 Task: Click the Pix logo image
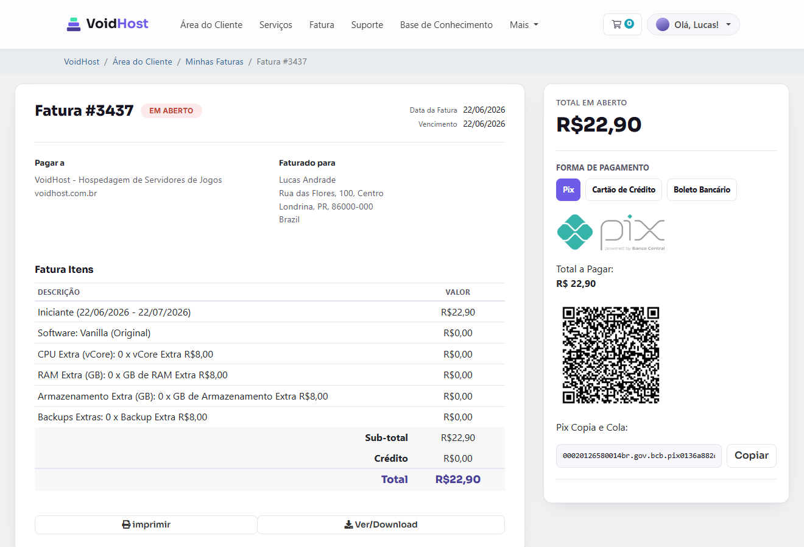(610, 232)
